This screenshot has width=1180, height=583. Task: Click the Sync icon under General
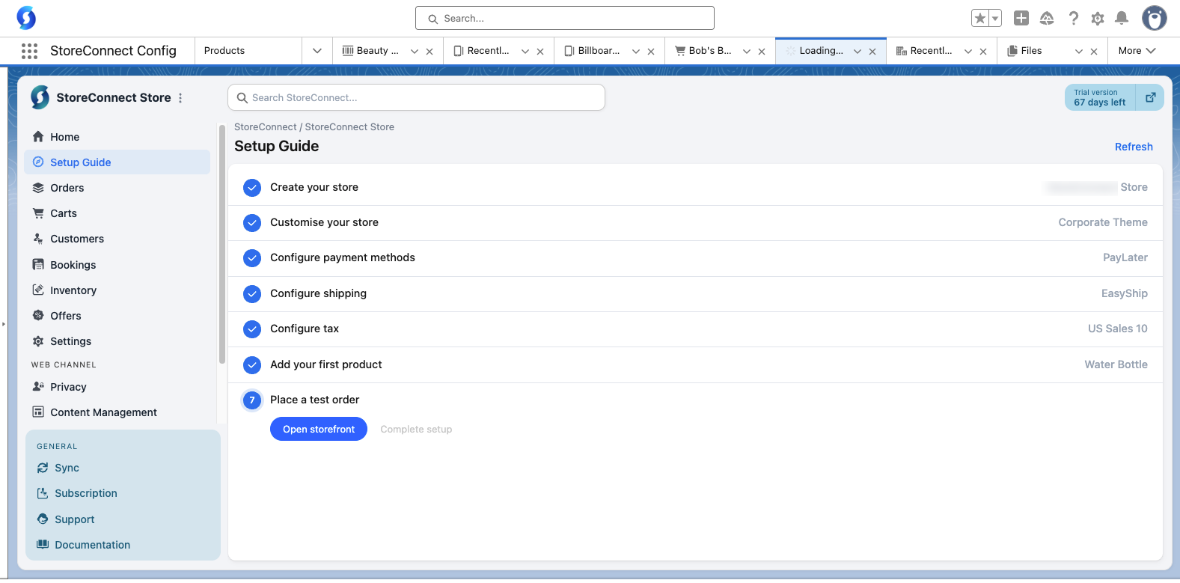43,468
